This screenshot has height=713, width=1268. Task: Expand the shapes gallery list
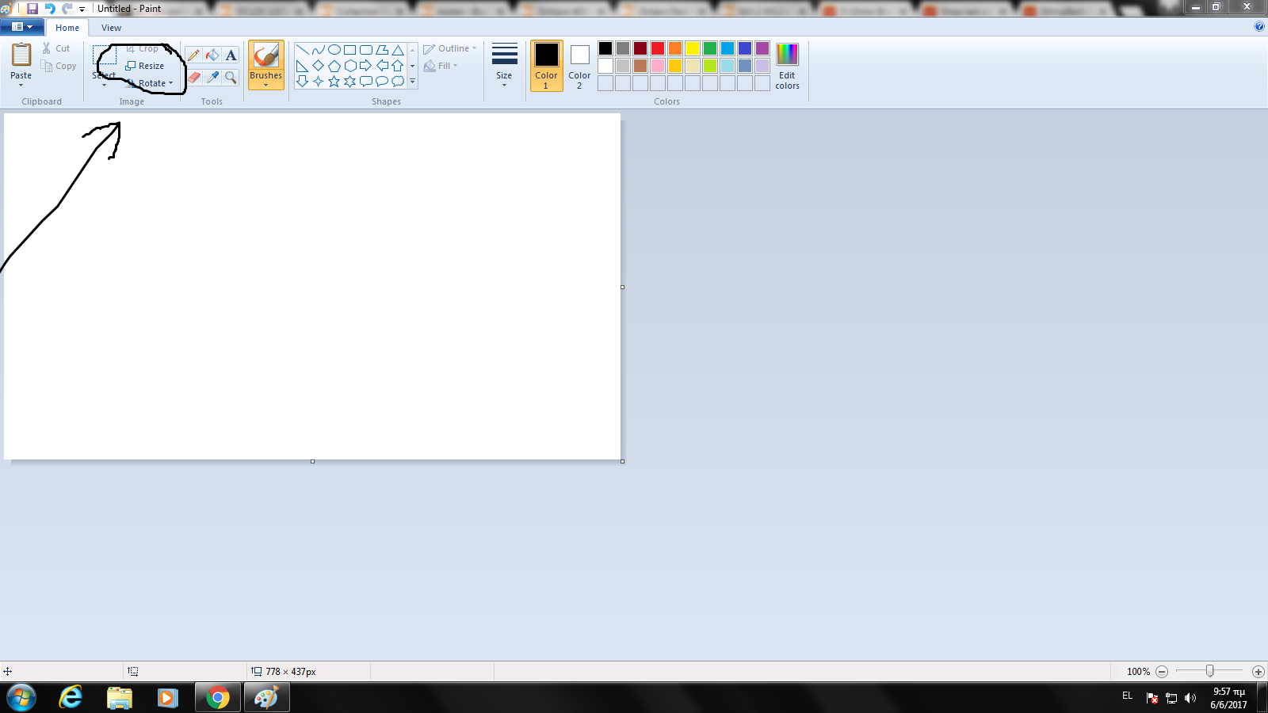(x=412, y=82)
